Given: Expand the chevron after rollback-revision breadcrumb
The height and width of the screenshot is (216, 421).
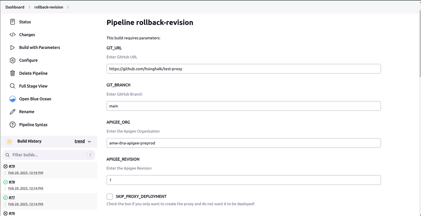Looking at the screenshot, I should (x=68, y=7).
